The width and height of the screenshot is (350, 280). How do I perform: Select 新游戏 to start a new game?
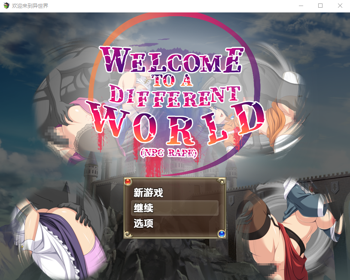pyautogui.click(x=148, y=193)
